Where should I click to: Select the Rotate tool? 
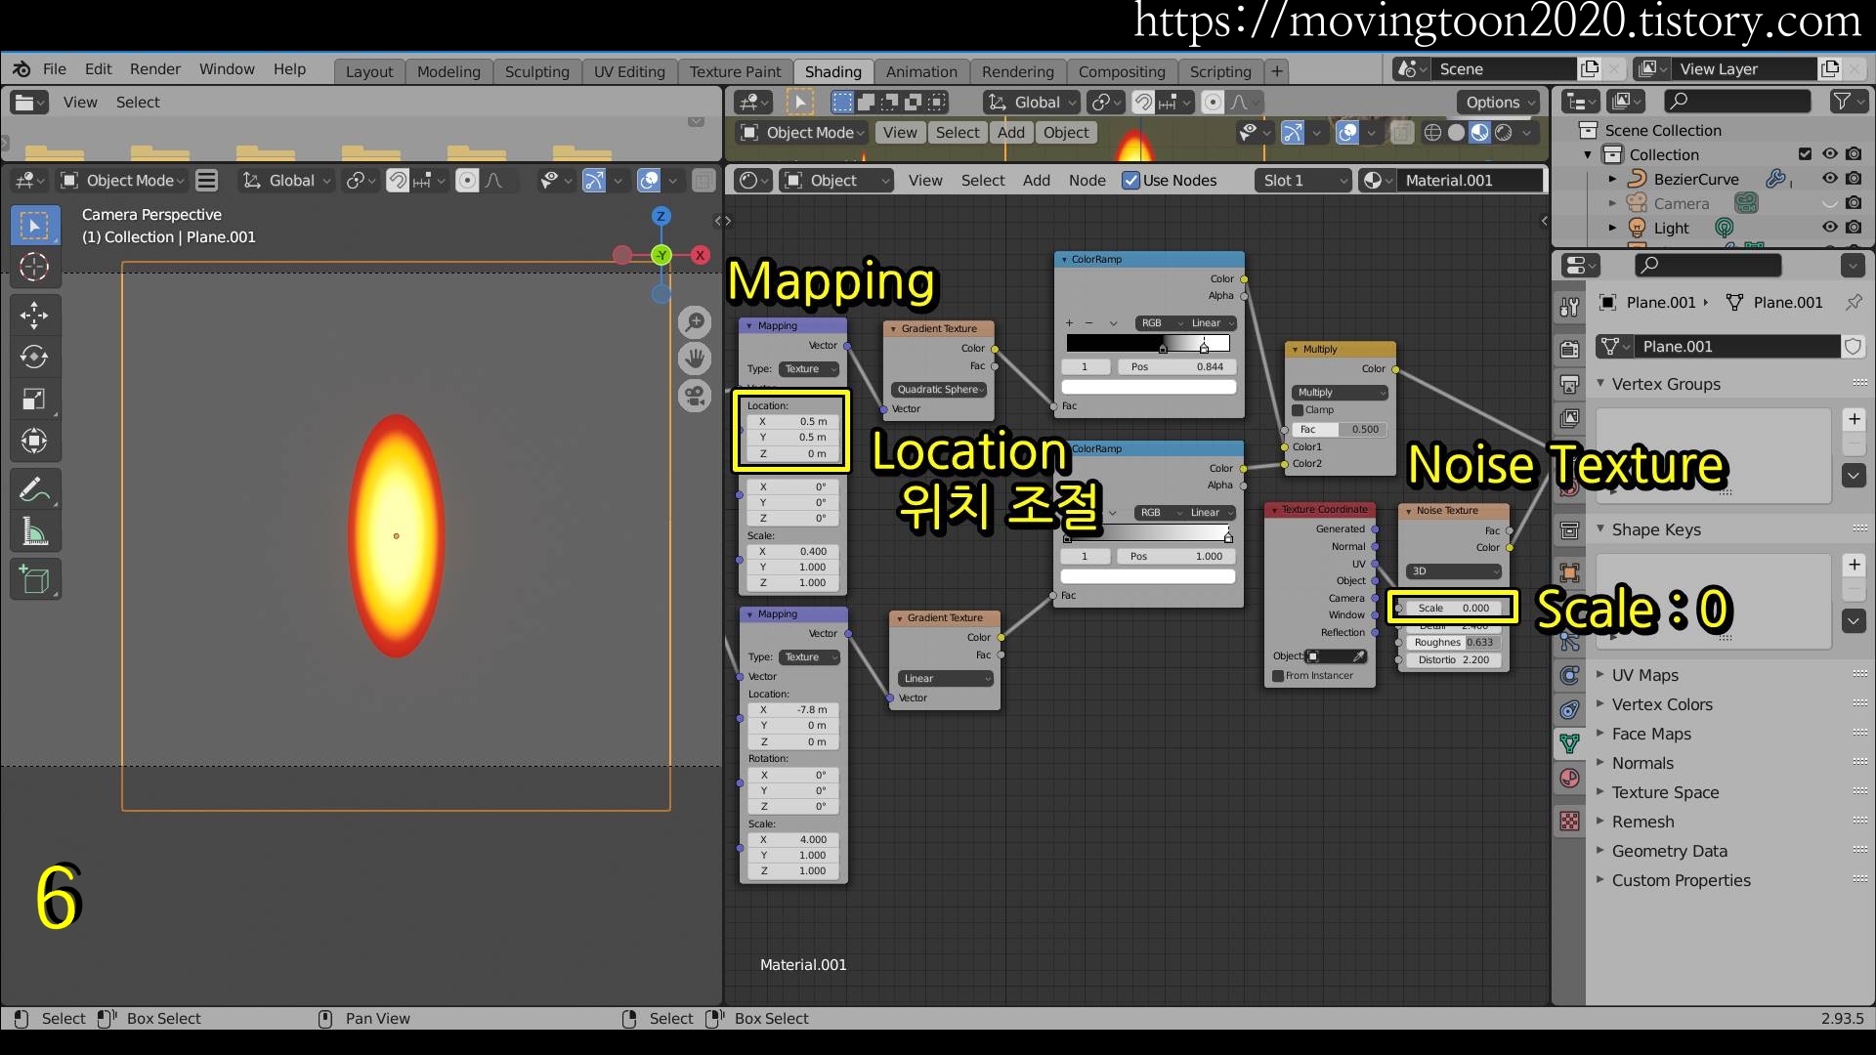coord(34,357)
